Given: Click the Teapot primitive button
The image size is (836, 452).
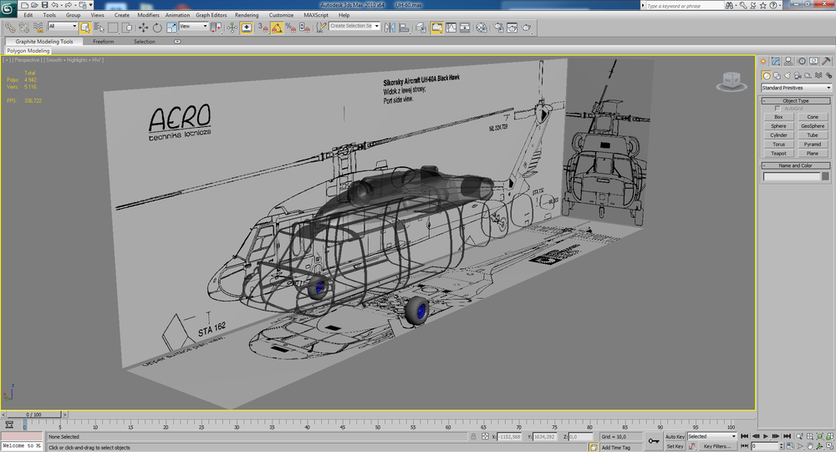Looking at the screenshot, I should (x=778, y=154).
